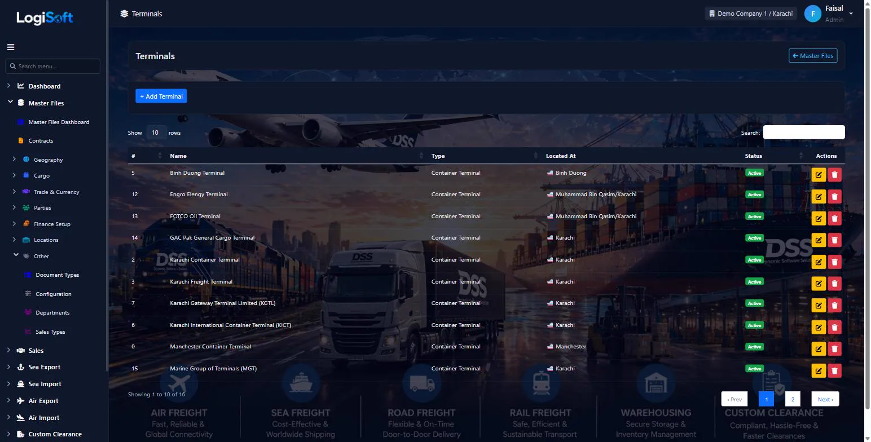Click the Demo Company 1 / Karachi badge
The image size is (871, 442).
pos(751,14)
